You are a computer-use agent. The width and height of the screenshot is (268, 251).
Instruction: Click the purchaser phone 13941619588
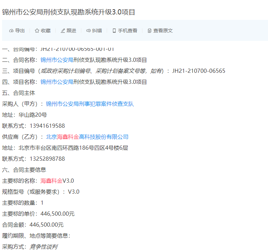47,126
